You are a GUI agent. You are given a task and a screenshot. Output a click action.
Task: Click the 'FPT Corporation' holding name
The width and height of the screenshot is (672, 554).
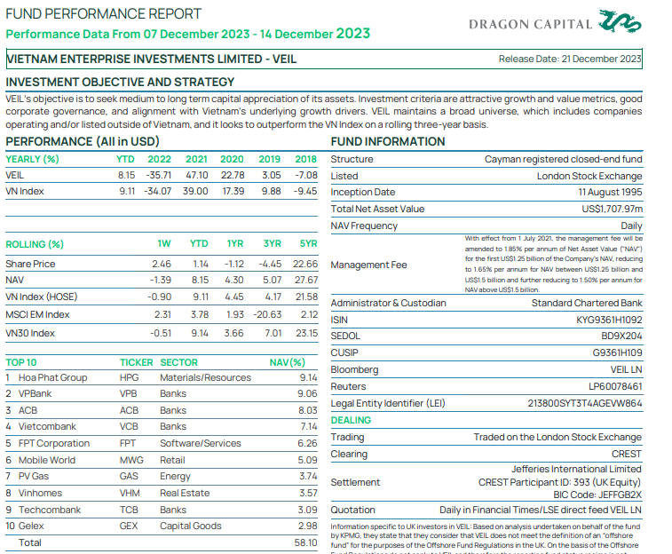pyautogui.click(x=54, y=443)
